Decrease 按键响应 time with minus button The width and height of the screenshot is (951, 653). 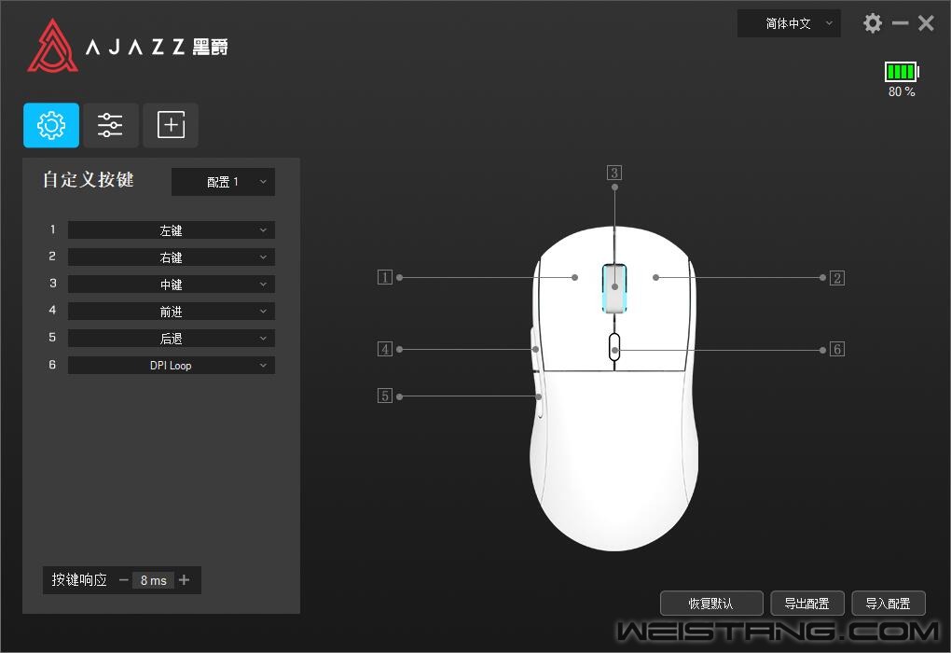124,580
